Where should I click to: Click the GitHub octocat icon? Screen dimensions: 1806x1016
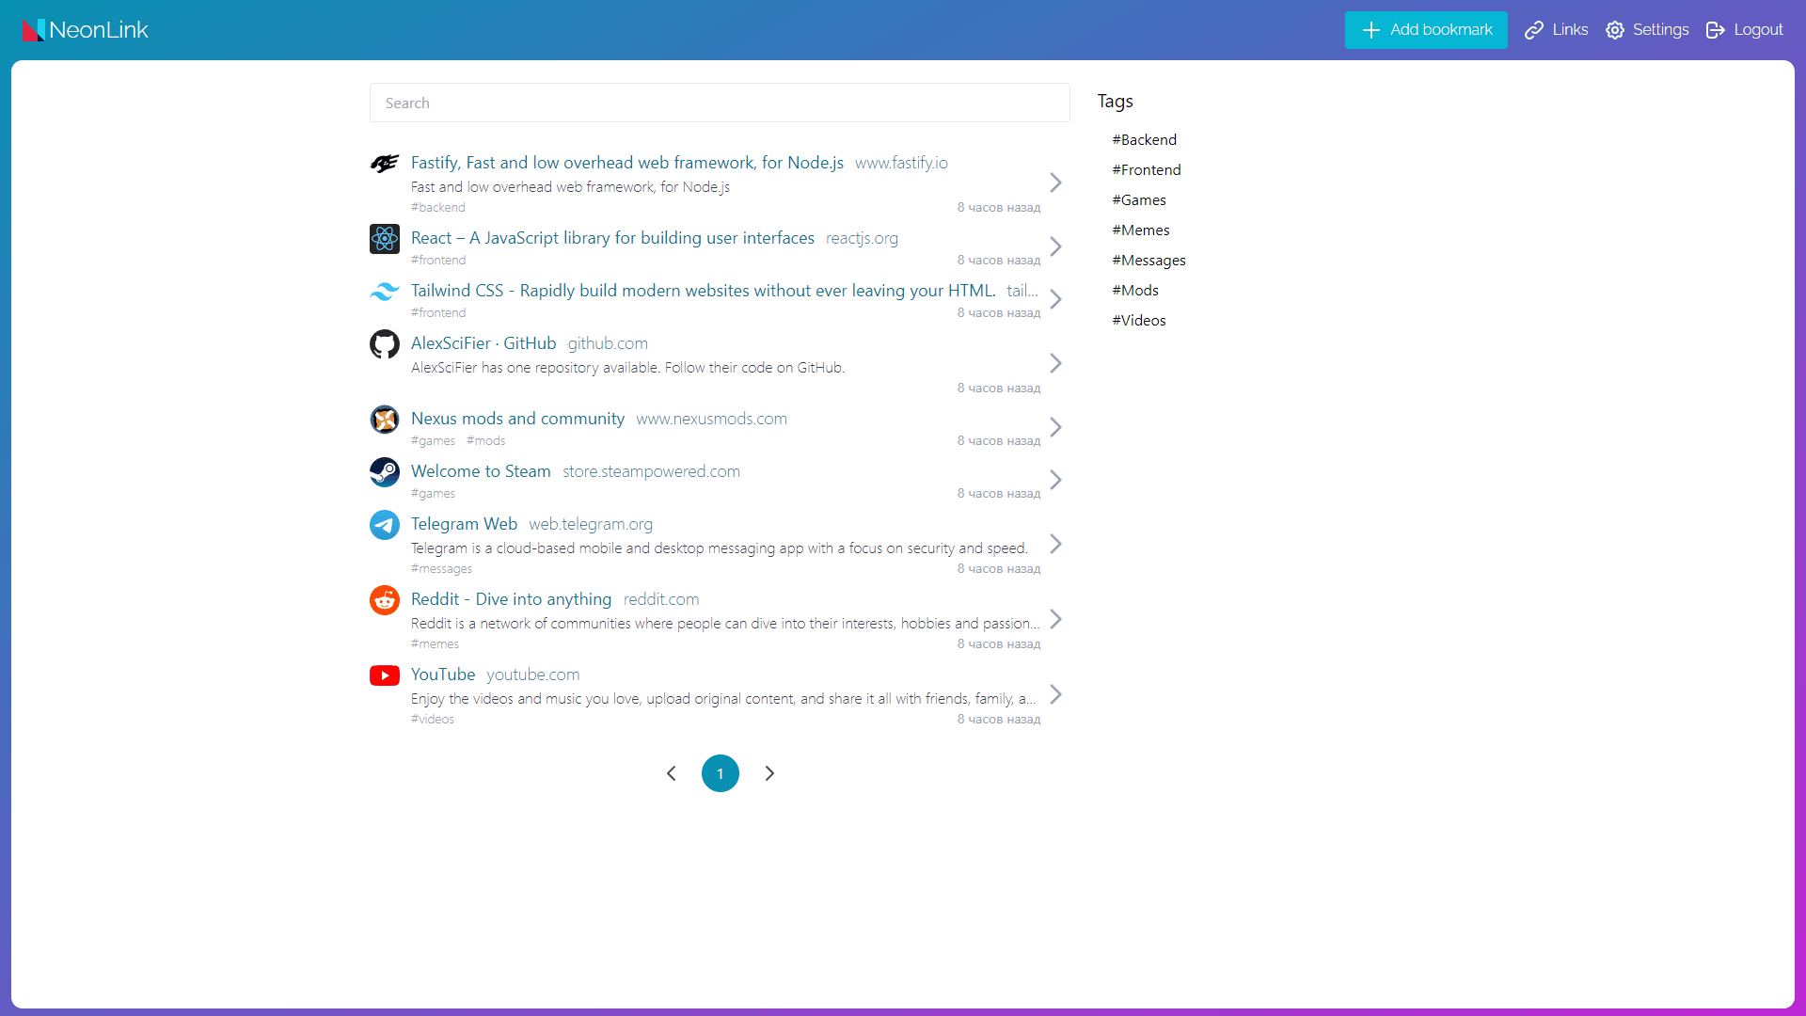384,344
